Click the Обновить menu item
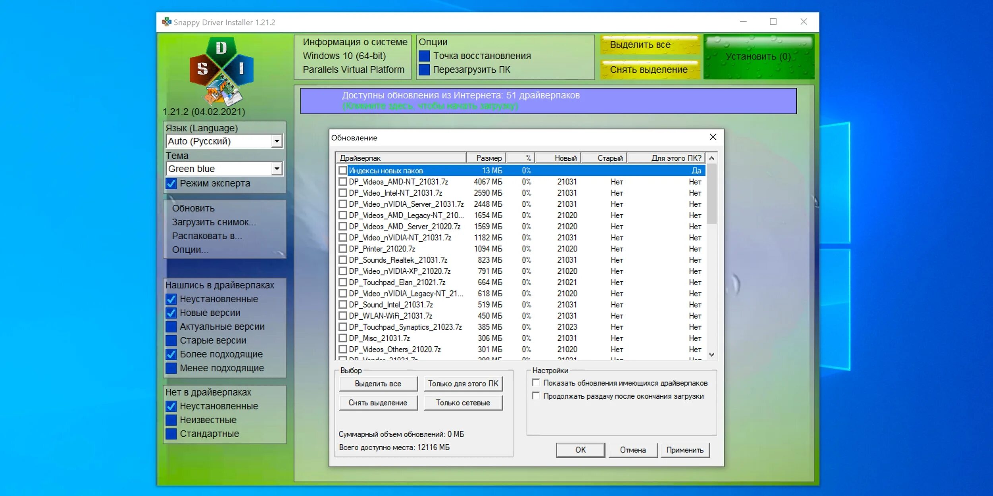This screenshot has height=496, width=993. coord(193,208)
